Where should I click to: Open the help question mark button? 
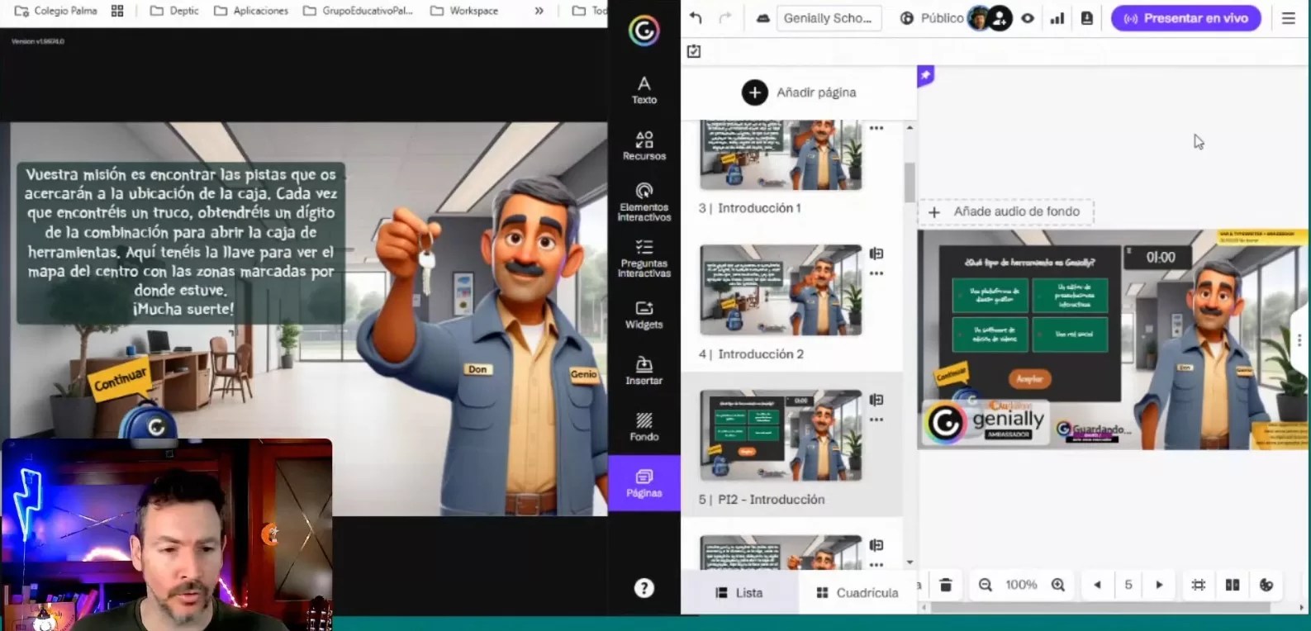click(644, 588)
